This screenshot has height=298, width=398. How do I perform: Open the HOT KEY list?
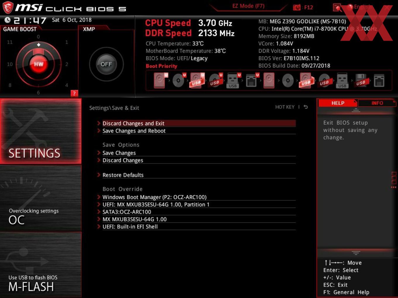tap(285, 107)
